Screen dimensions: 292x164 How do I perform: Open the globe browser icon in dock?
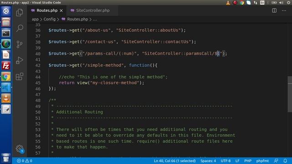pos(6,44)
